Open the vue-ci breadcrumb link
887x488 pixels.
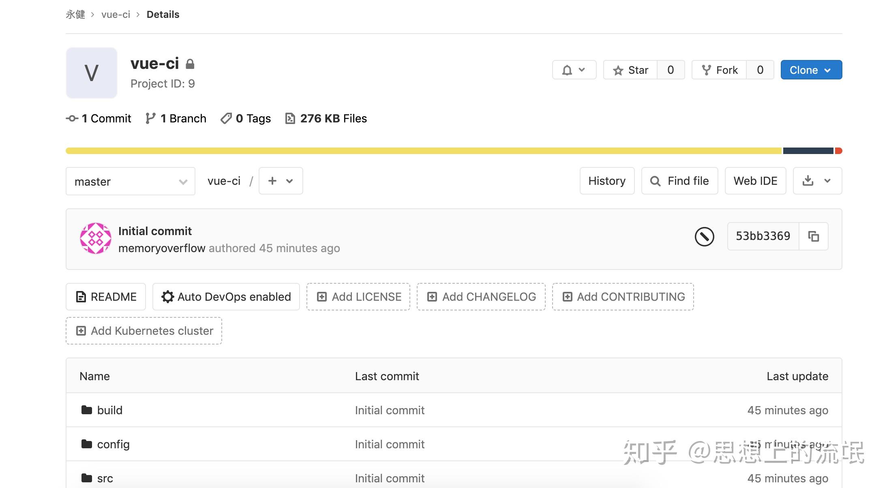tap(116, 14)
